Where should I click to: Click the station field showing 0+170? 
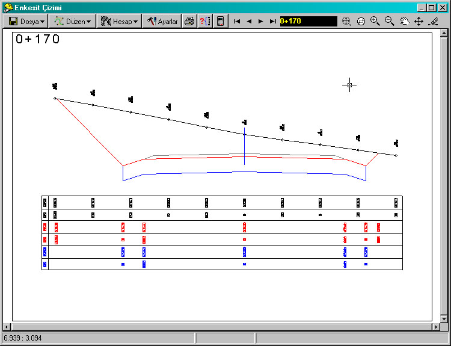pos(308,21)
